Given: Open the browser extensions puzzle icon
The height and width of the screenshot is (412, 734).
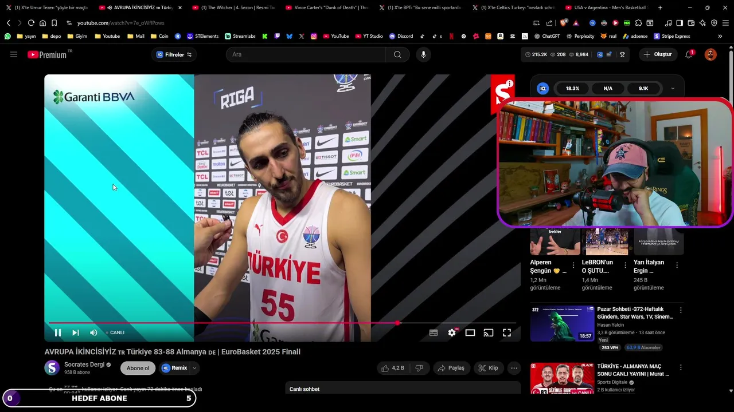Looking at the screenshot, I should 638,23.
